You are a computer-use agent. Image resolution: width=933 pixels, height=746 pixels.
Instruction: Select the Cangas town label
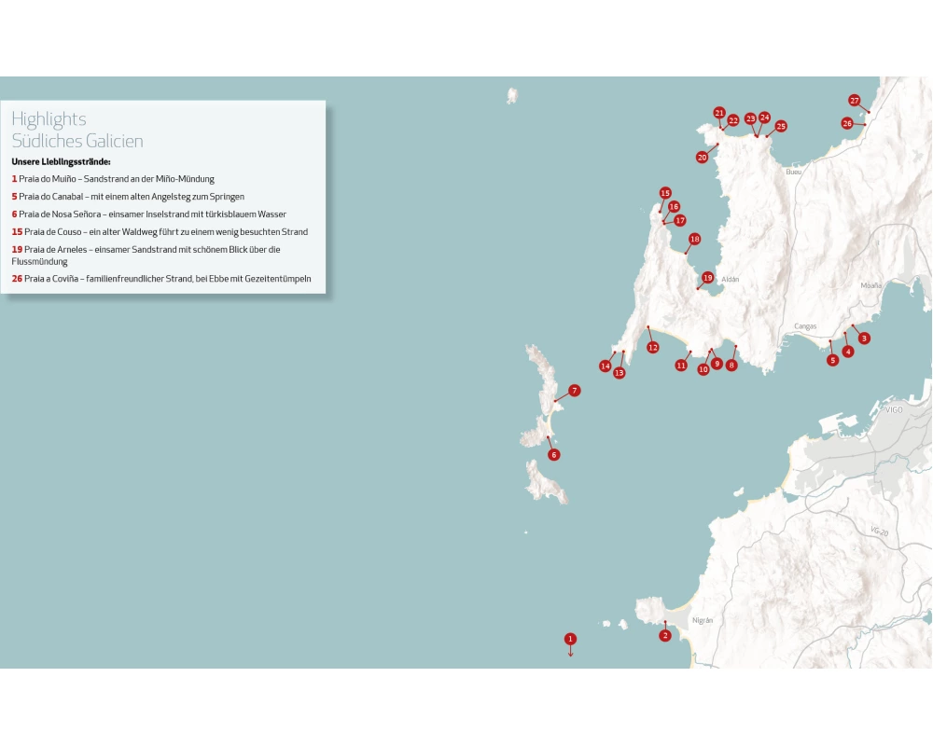tap(805, 326)
